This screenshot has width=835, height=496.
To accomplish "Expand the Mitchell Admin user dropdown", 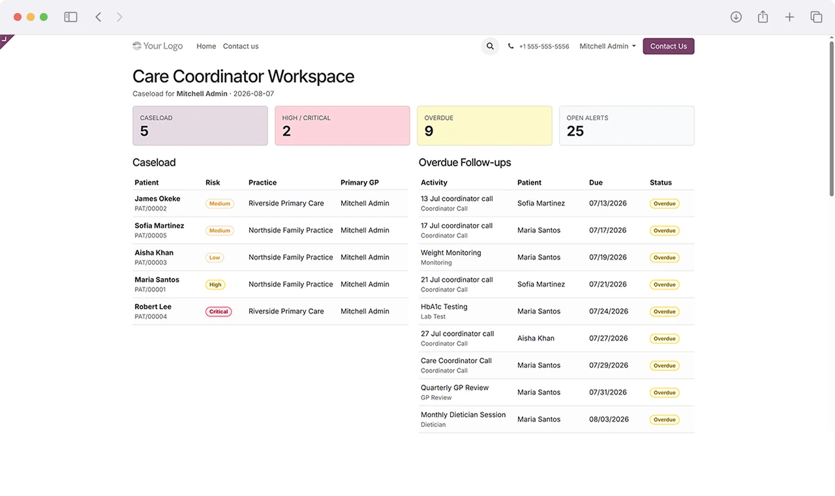I will (x=607, y=46).
